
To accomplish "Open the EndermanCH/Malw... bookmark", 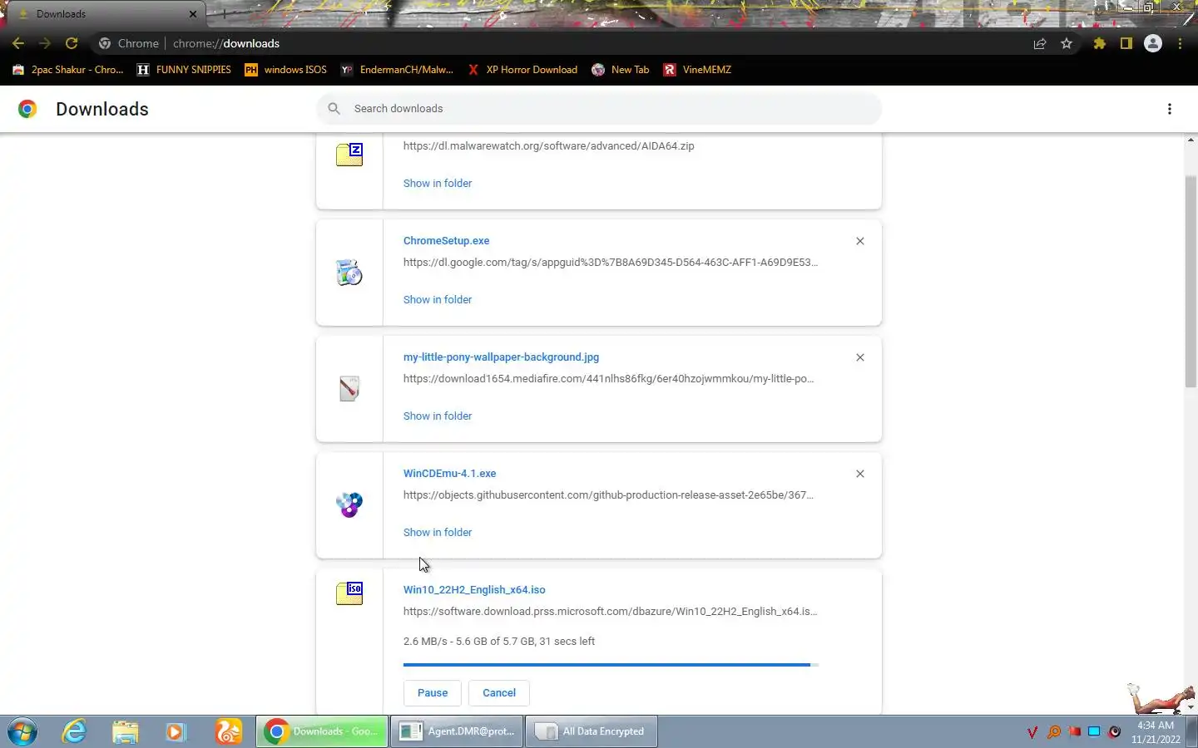I will coord(397,70).
